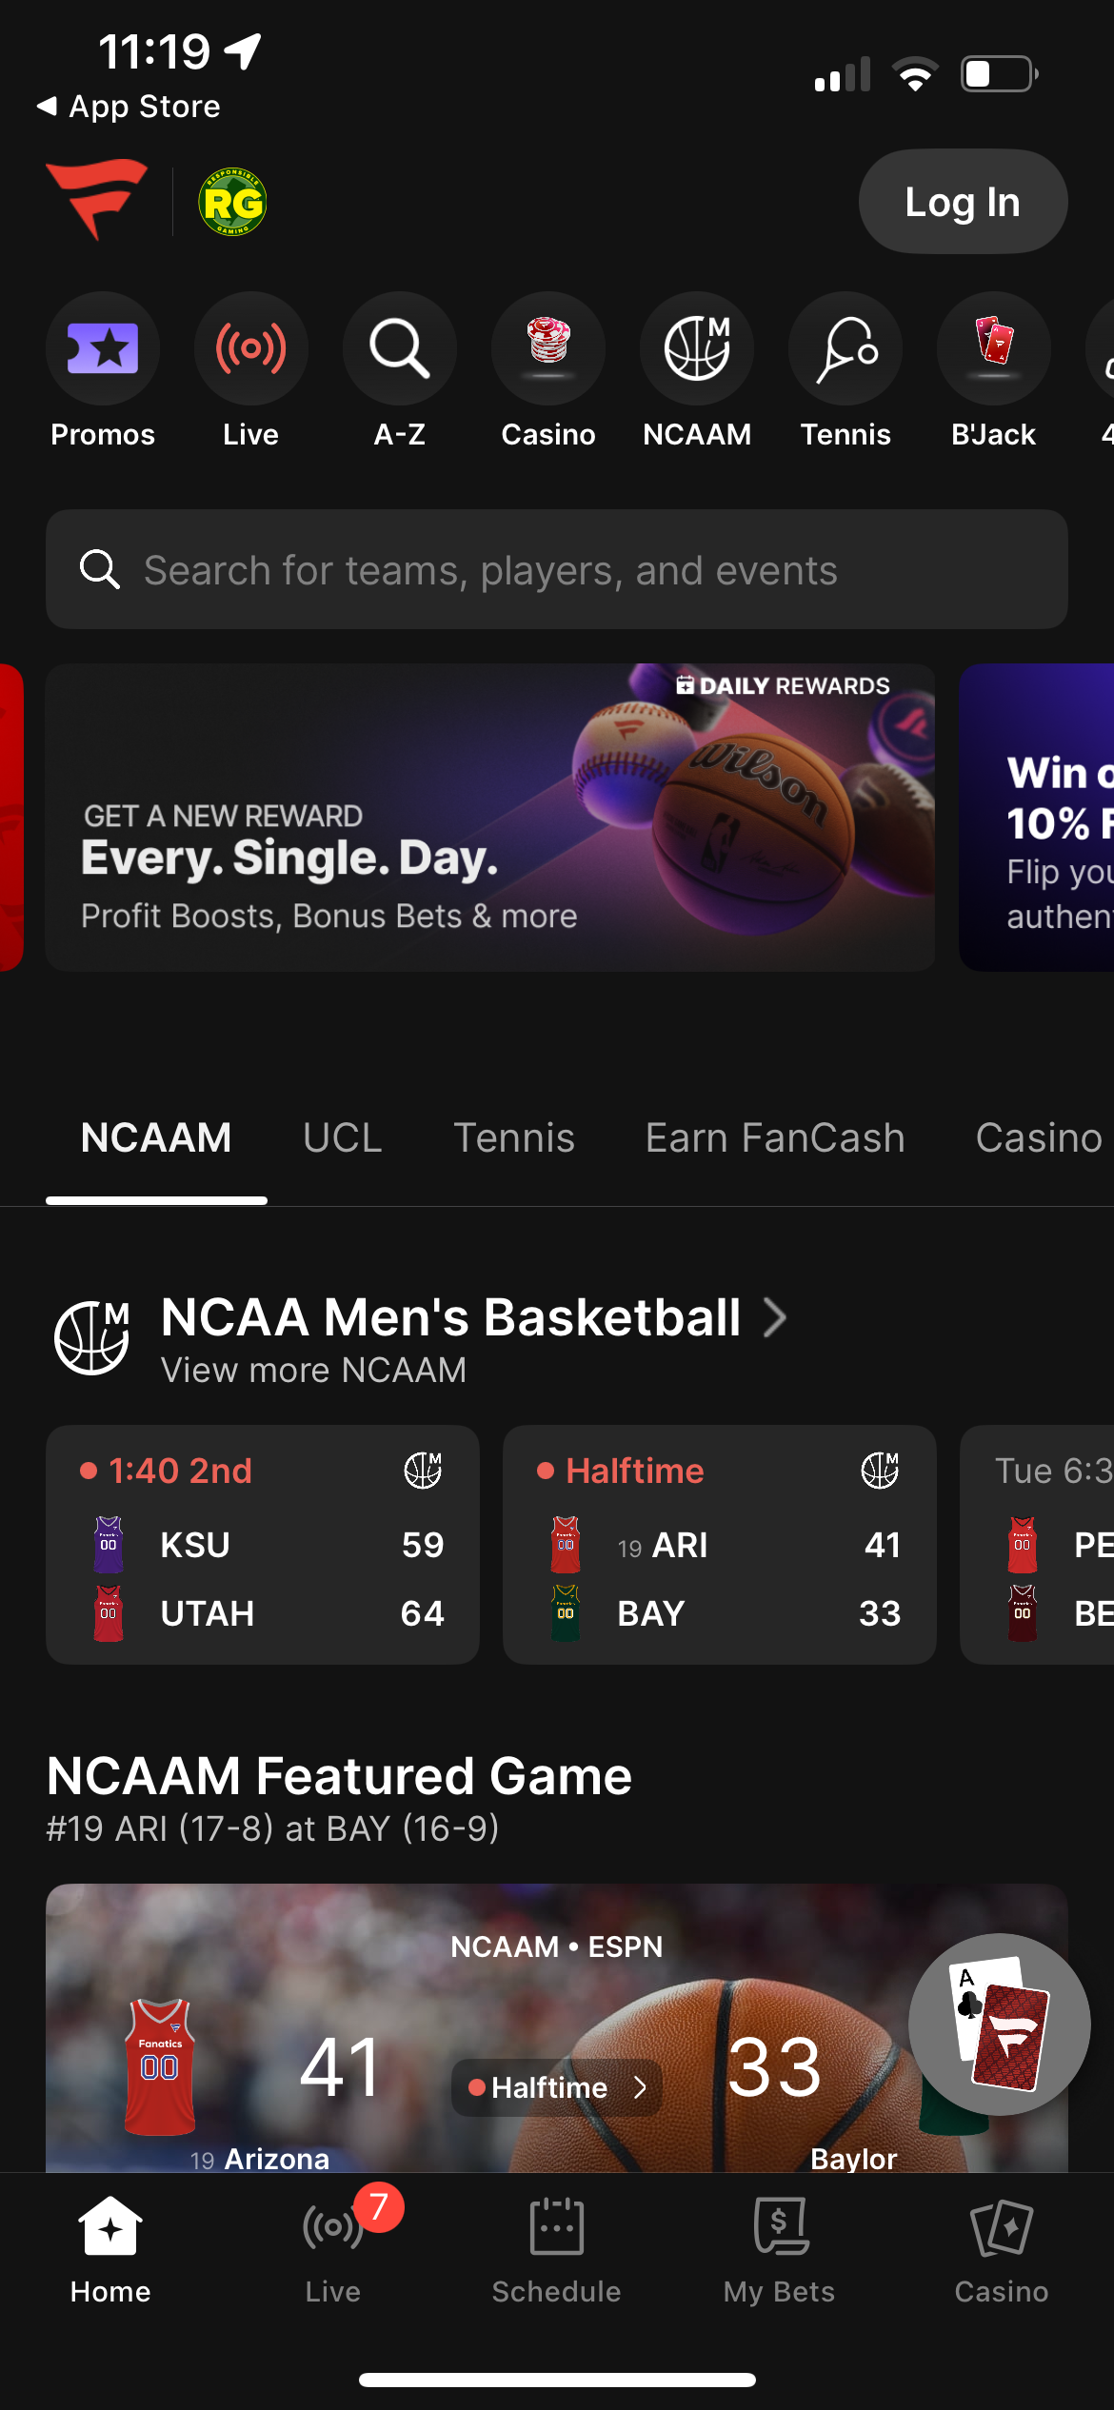Image resolution: width=1114 pixels, height=2410 pixels.
Task: Open the Casino chips shortcut icon
Action: click(548, 348)
